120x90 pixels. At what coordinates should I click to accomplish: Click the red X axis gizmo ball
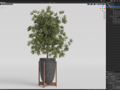105,8
